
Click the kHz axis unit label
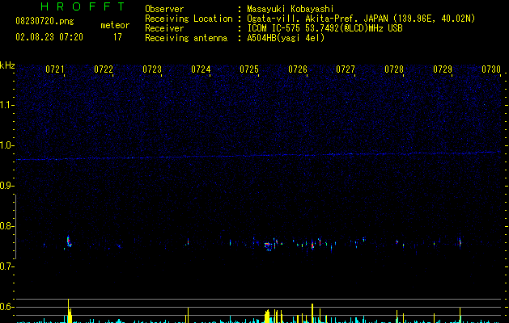7,65
